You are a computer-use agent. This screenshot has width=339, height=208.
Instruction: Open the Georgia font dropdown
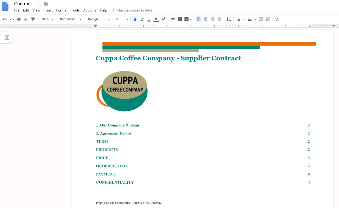99,19
